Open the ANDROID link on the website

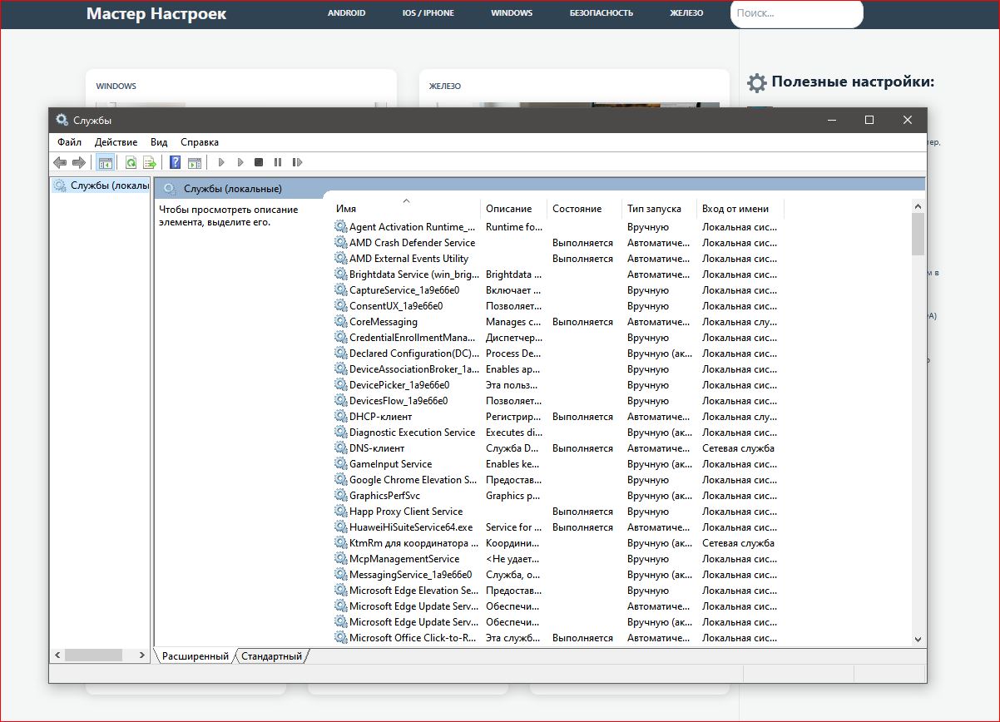[x=346, y=13]
